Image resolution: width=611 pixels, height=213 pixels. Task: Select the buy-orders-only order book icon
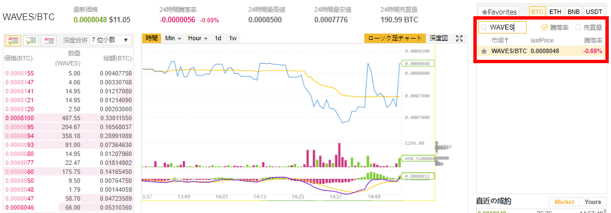31,40
